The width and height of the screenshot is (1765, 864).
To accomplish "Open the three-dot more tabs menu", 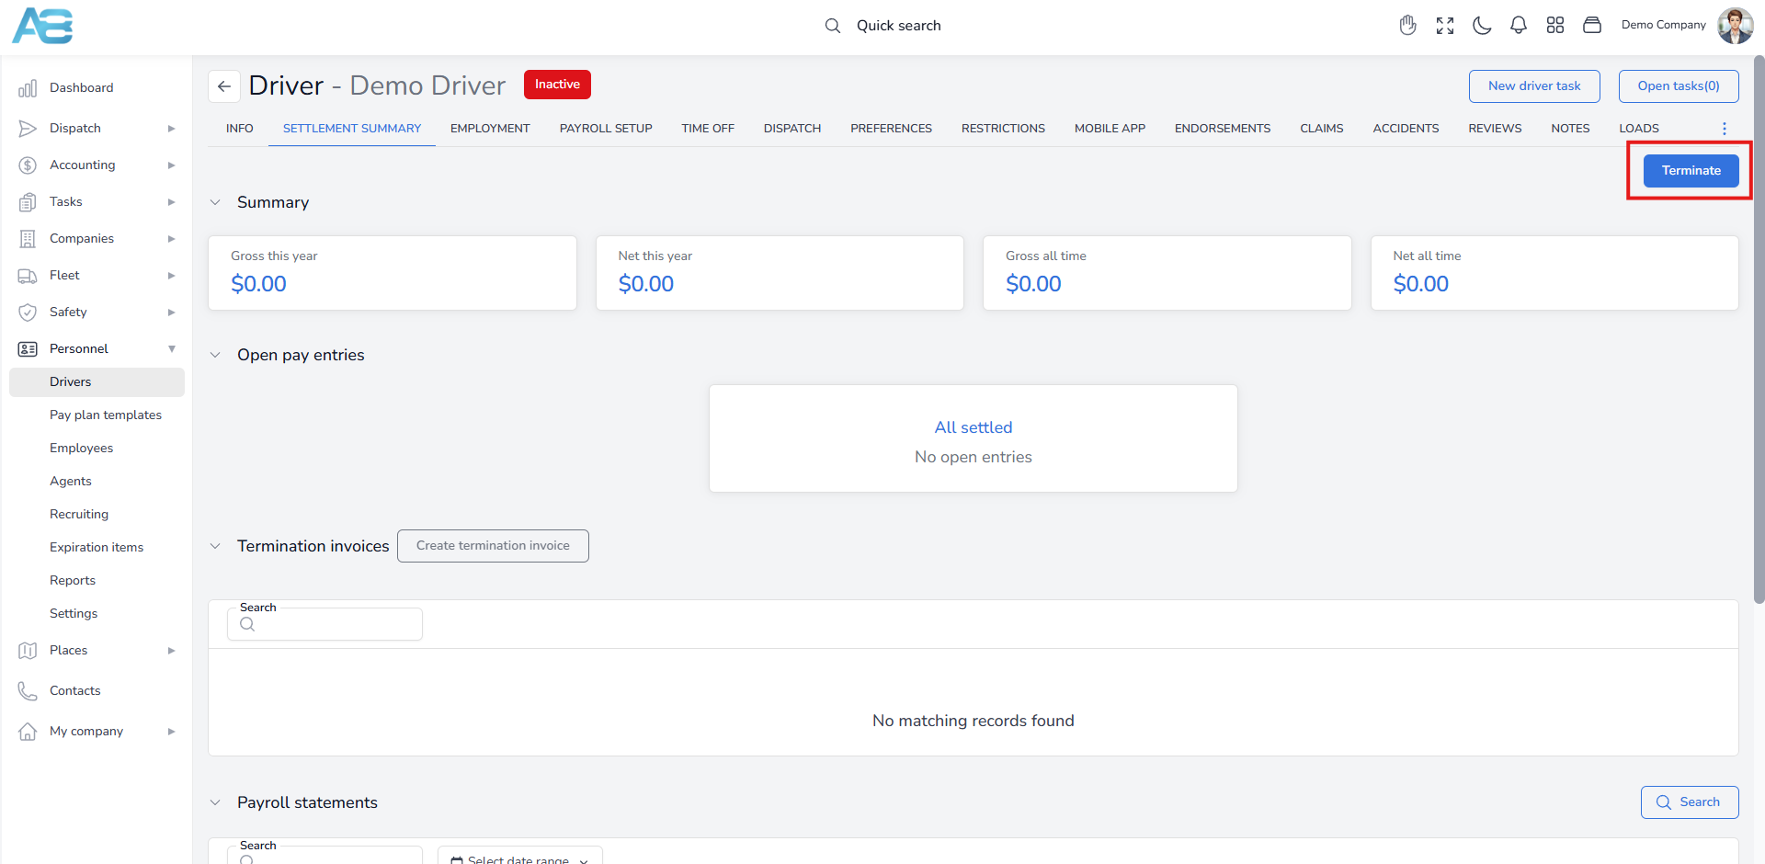I will click(x=1725, y=129).
